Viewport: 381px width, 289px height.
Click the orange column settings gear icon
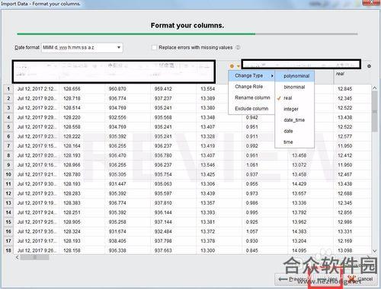pyautogui.click(x=232, y=66)
